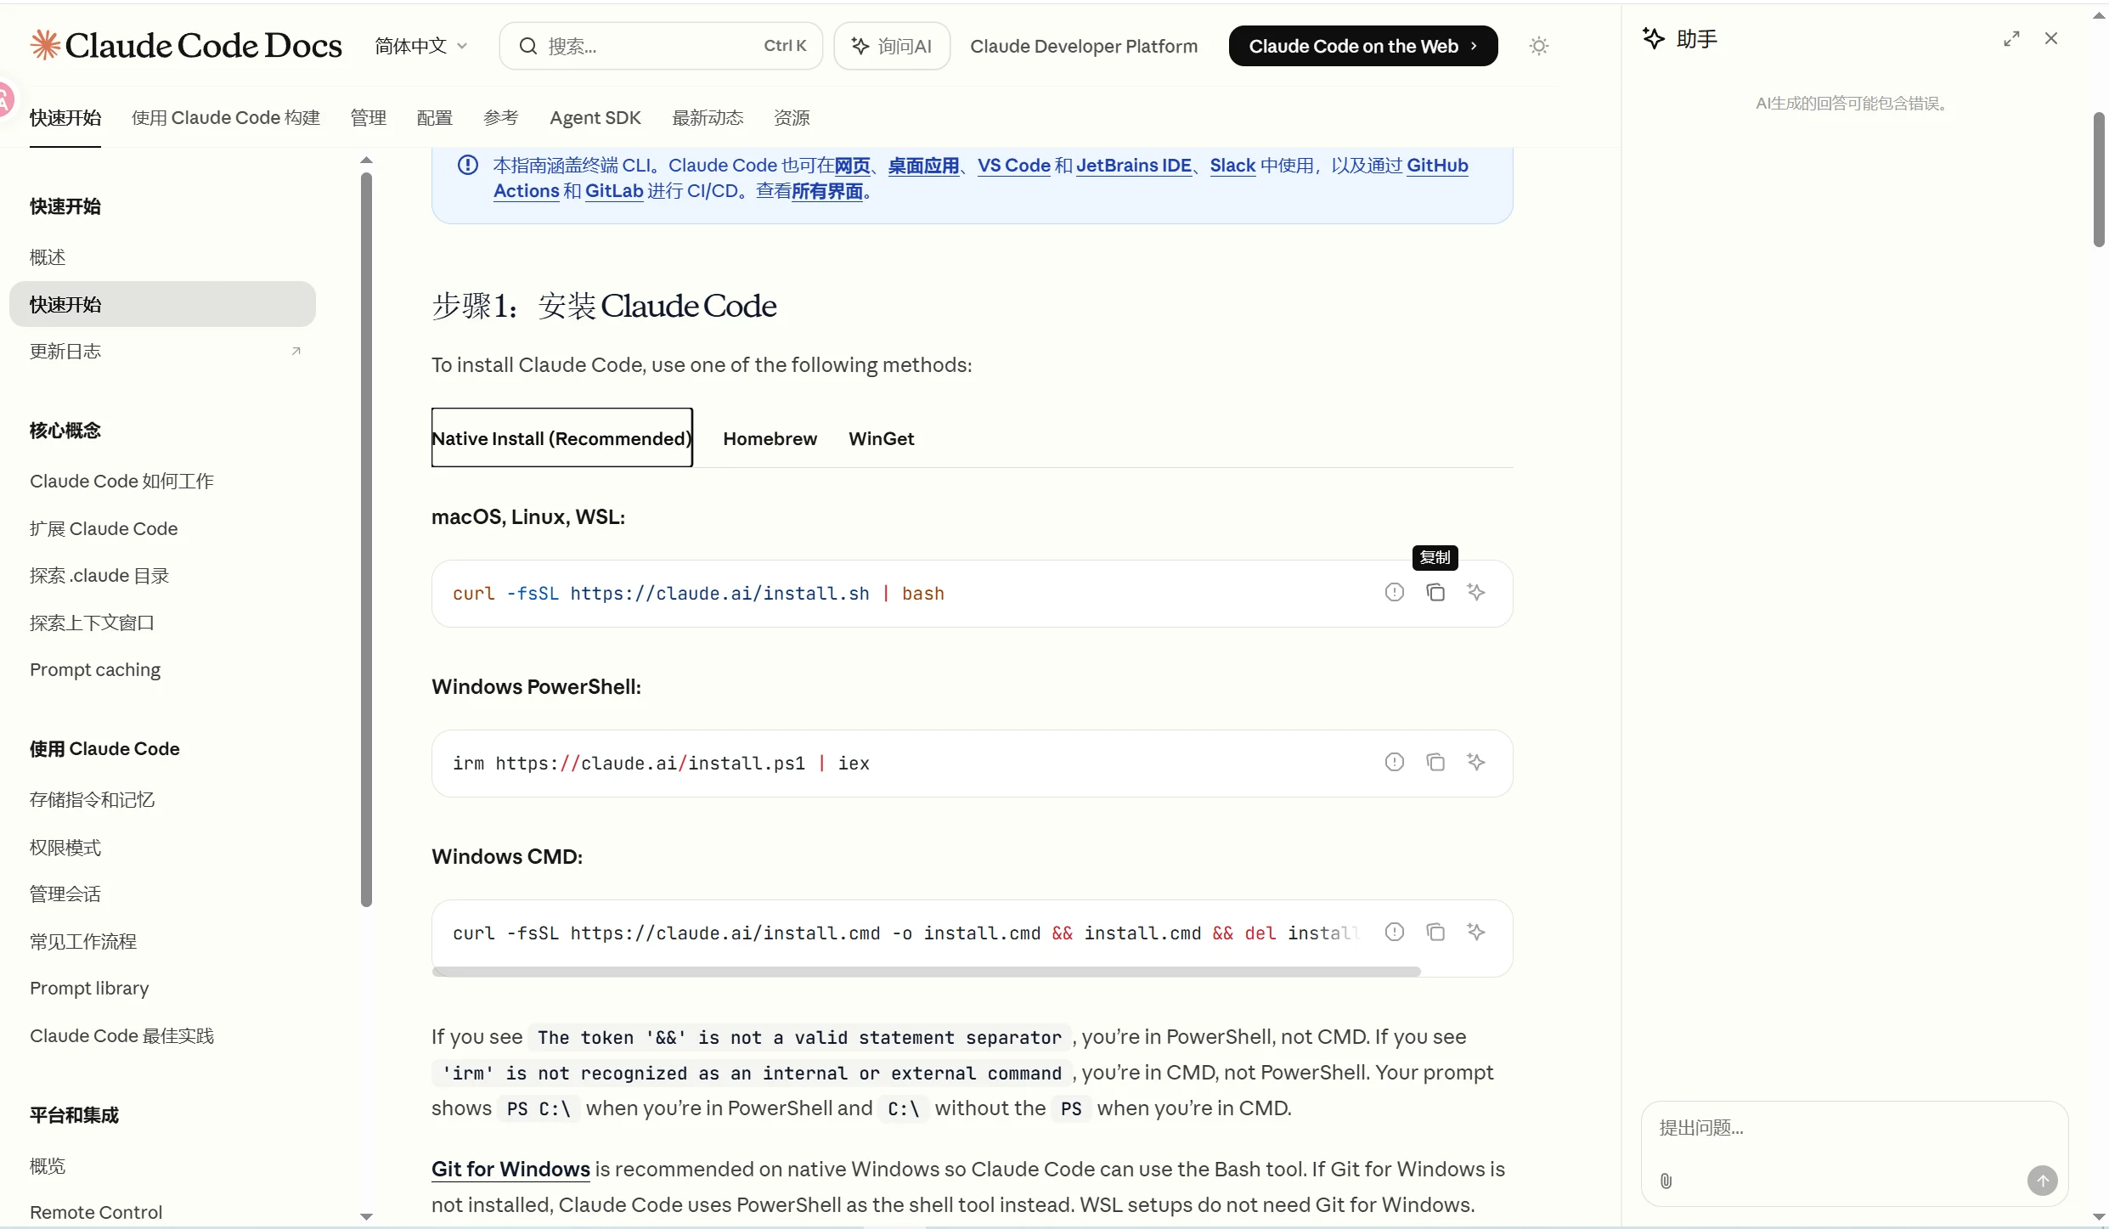The height and width of the screenshot is (1229, 2109).
Task: Expand the assistant panel to full size
Action: 2011,38
